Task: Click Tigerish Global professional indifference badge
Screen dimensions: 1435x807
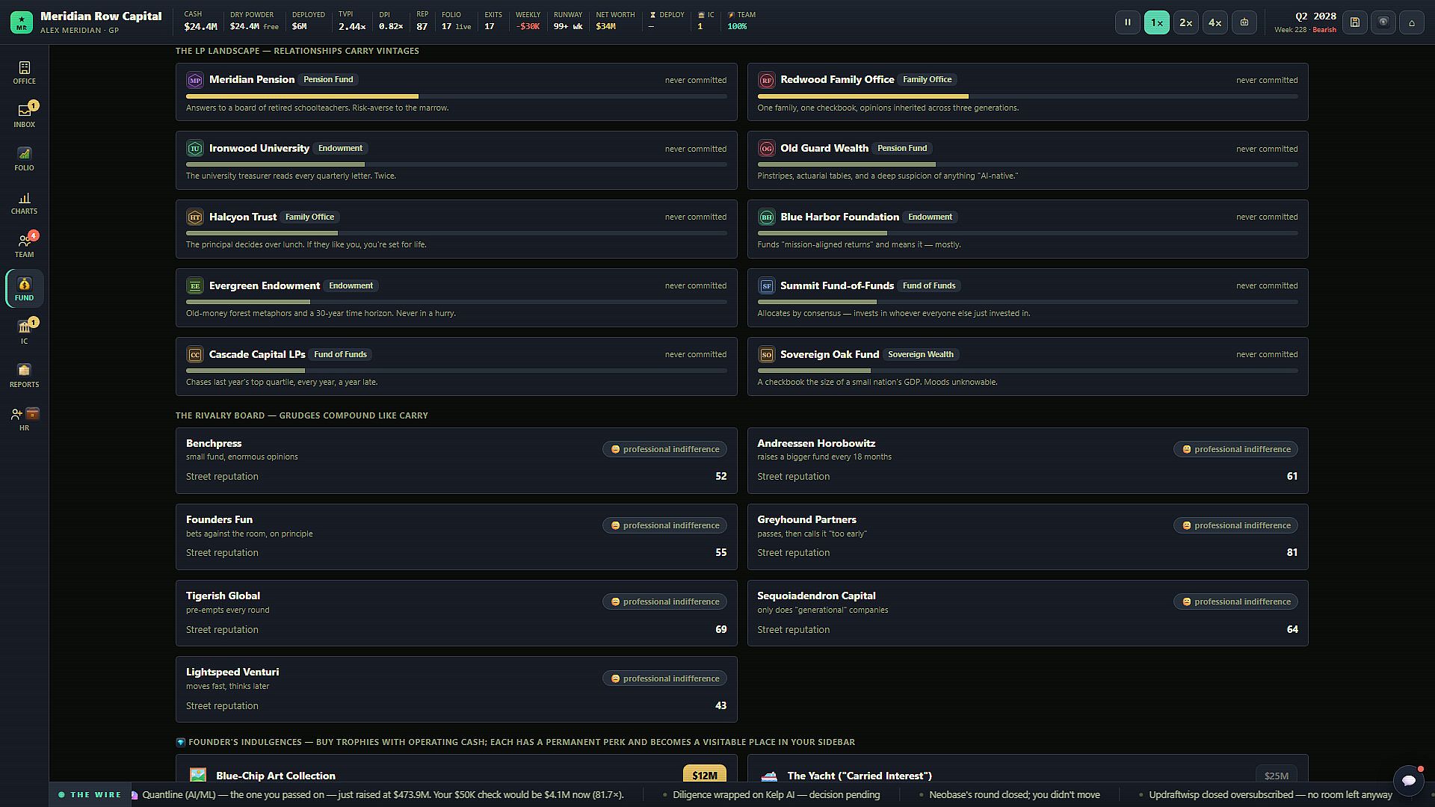Action: (664, 602)
